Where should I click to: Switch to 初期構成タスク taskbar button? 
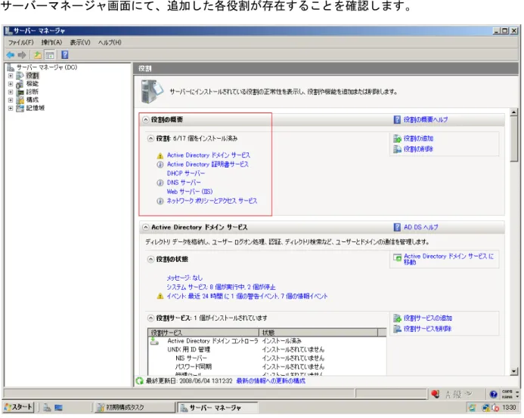135,407
